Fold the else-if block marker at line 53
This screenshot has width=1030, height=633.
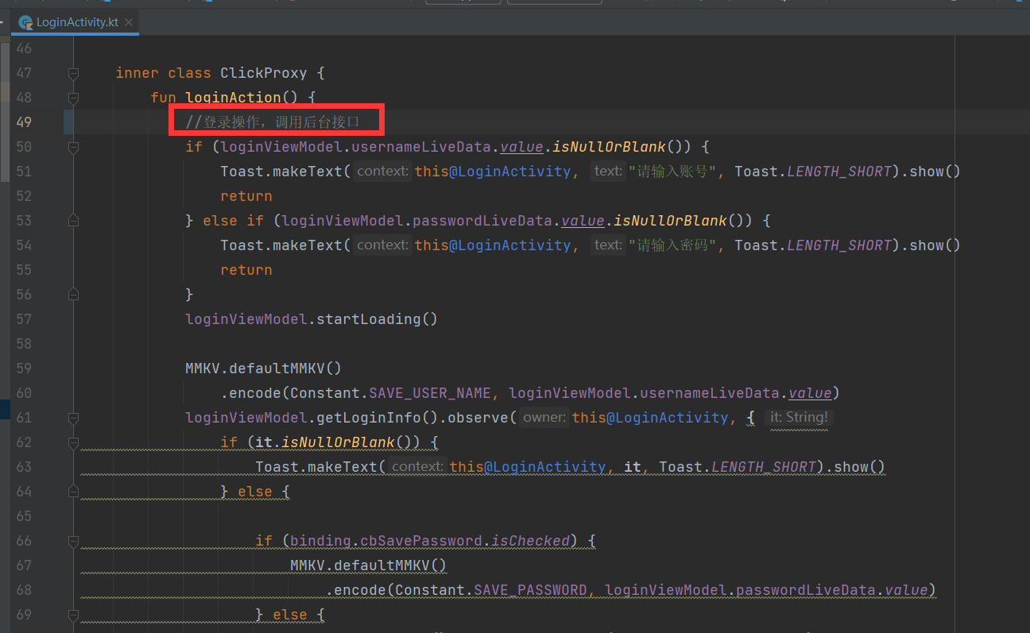pos(73,221)
